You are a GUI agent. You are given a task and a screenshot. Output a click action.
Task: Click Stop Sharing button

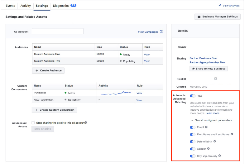43,129
